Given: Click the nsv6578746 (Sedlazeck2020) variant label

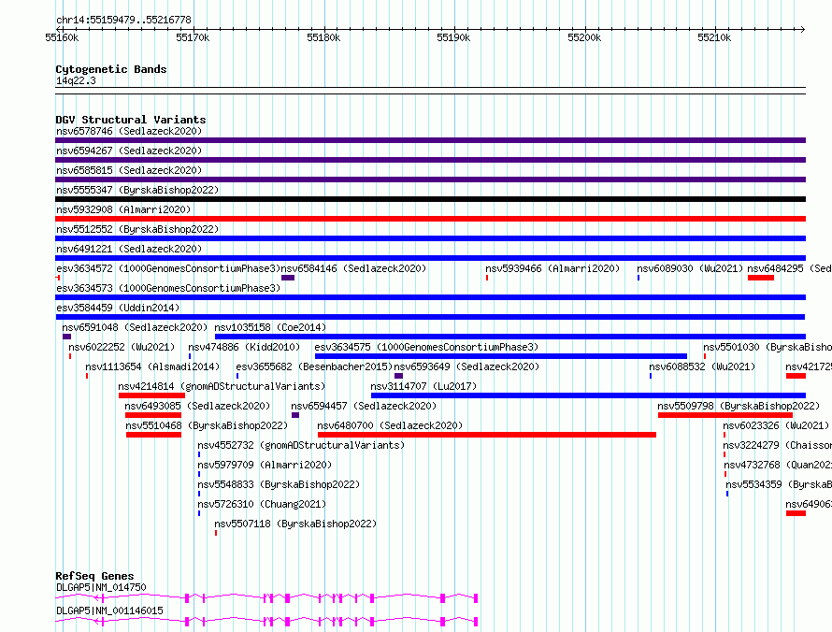Looking at the screenshot, I should [129, 131].
